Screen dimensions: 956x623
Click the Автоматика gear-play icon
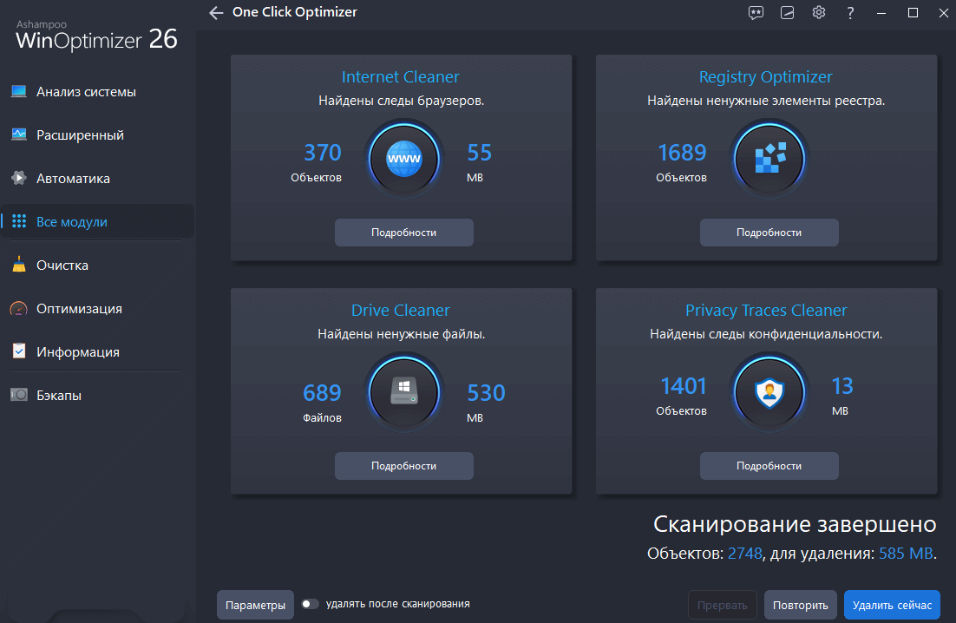[x=19, y=178]
